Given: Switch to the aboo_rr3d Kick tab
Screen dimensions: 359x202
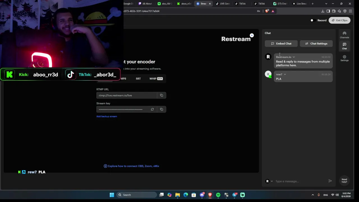Looking at the screenshot, I should click(x=184, y=4).
